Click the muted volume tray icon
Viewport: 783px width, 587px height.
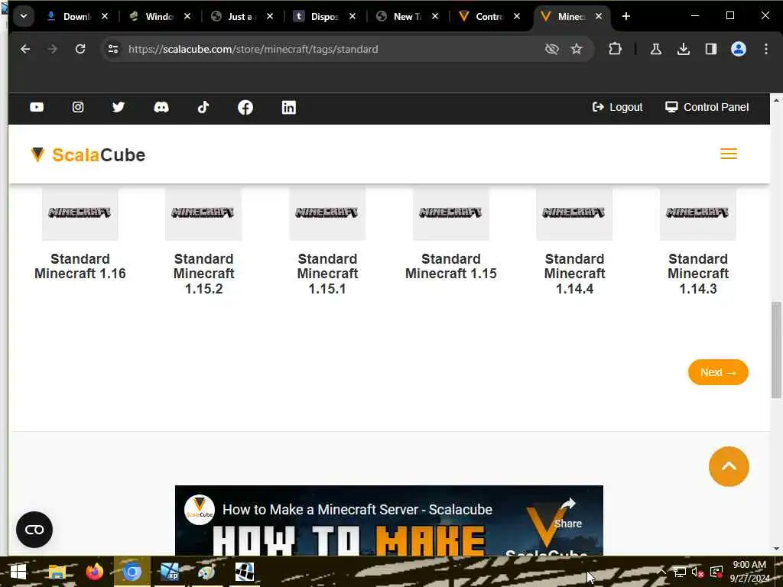pos(697,572)
